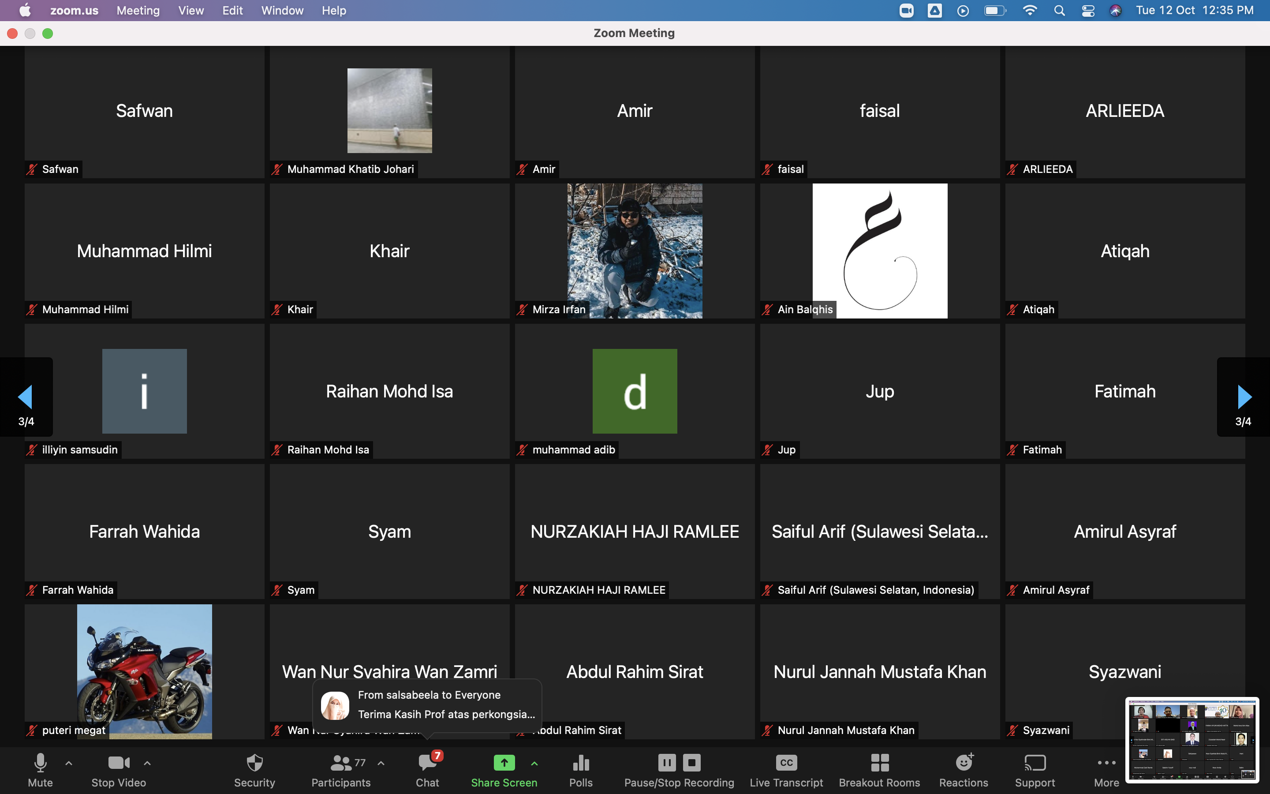Toggle the Mute microphone button

(x=41, y=763)
